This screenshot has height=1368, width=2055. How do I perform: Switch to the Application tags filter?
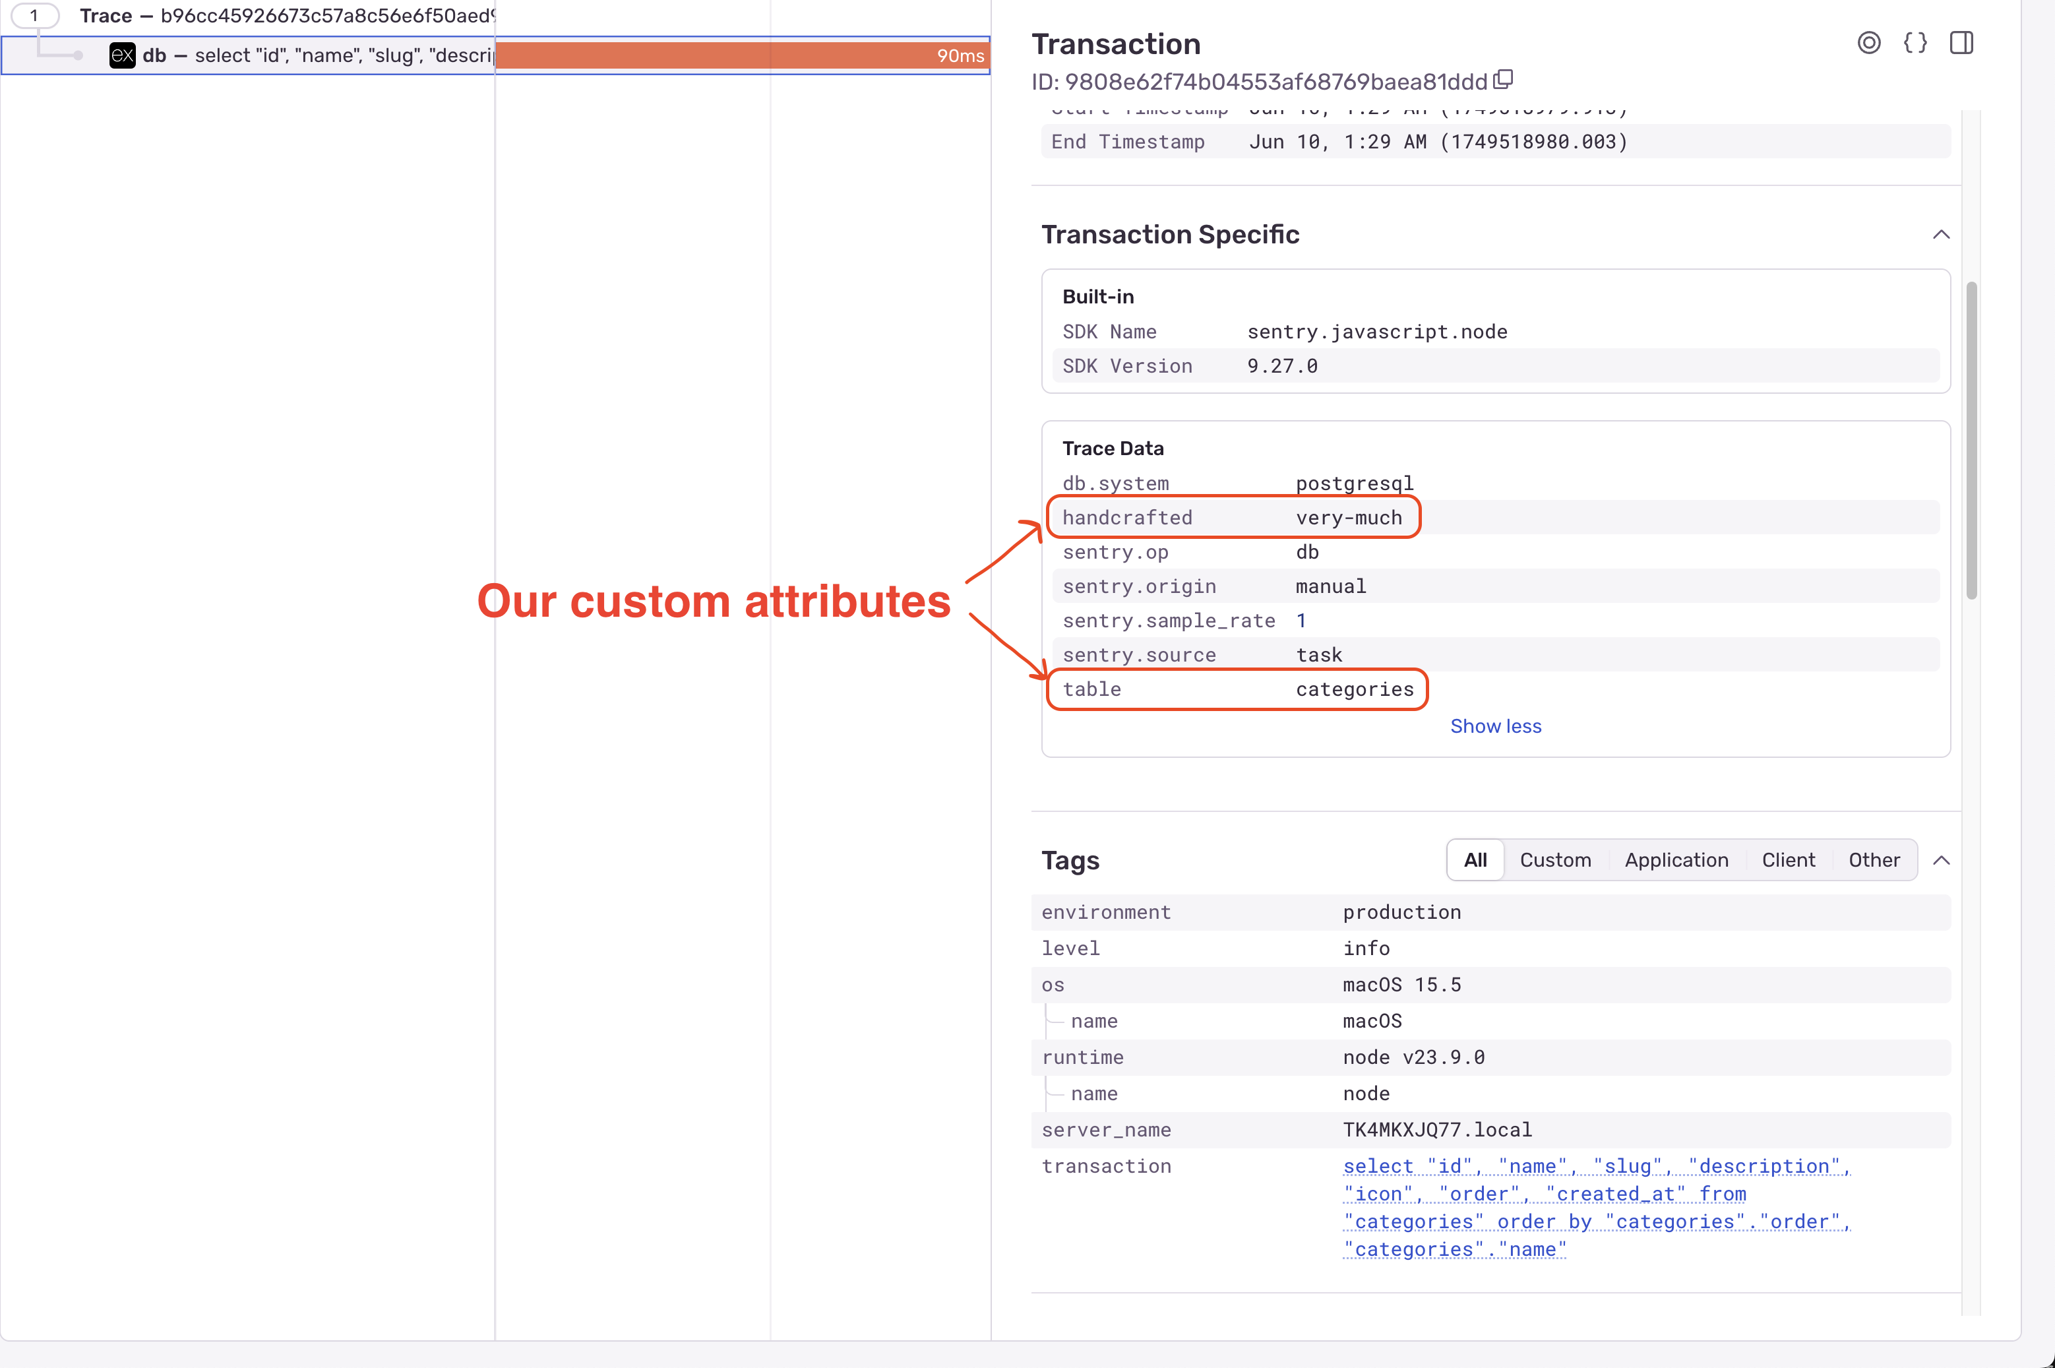pyautogui.click(x=1676, y=860)
